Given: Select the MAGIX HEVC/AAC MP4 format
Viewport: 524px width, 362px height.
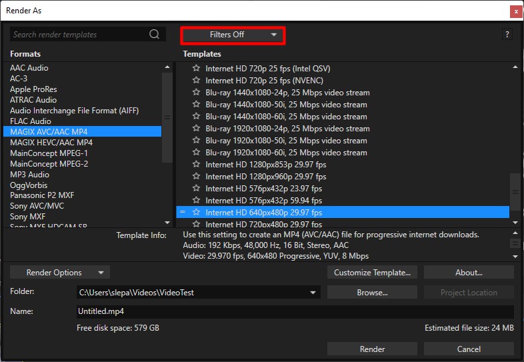Looking at the screenshot, I should pos(51,143).
